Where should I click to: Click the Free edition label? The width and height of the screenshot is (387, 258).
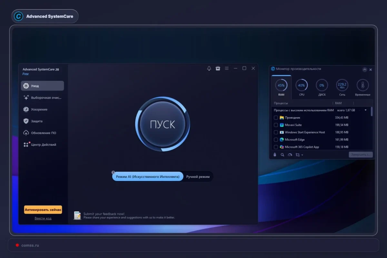25,74
